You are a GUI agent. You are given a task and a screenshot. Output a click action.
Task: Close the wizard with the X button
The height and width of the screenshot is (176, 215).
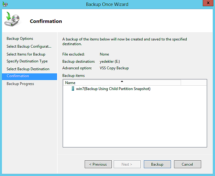coord(208,3)
